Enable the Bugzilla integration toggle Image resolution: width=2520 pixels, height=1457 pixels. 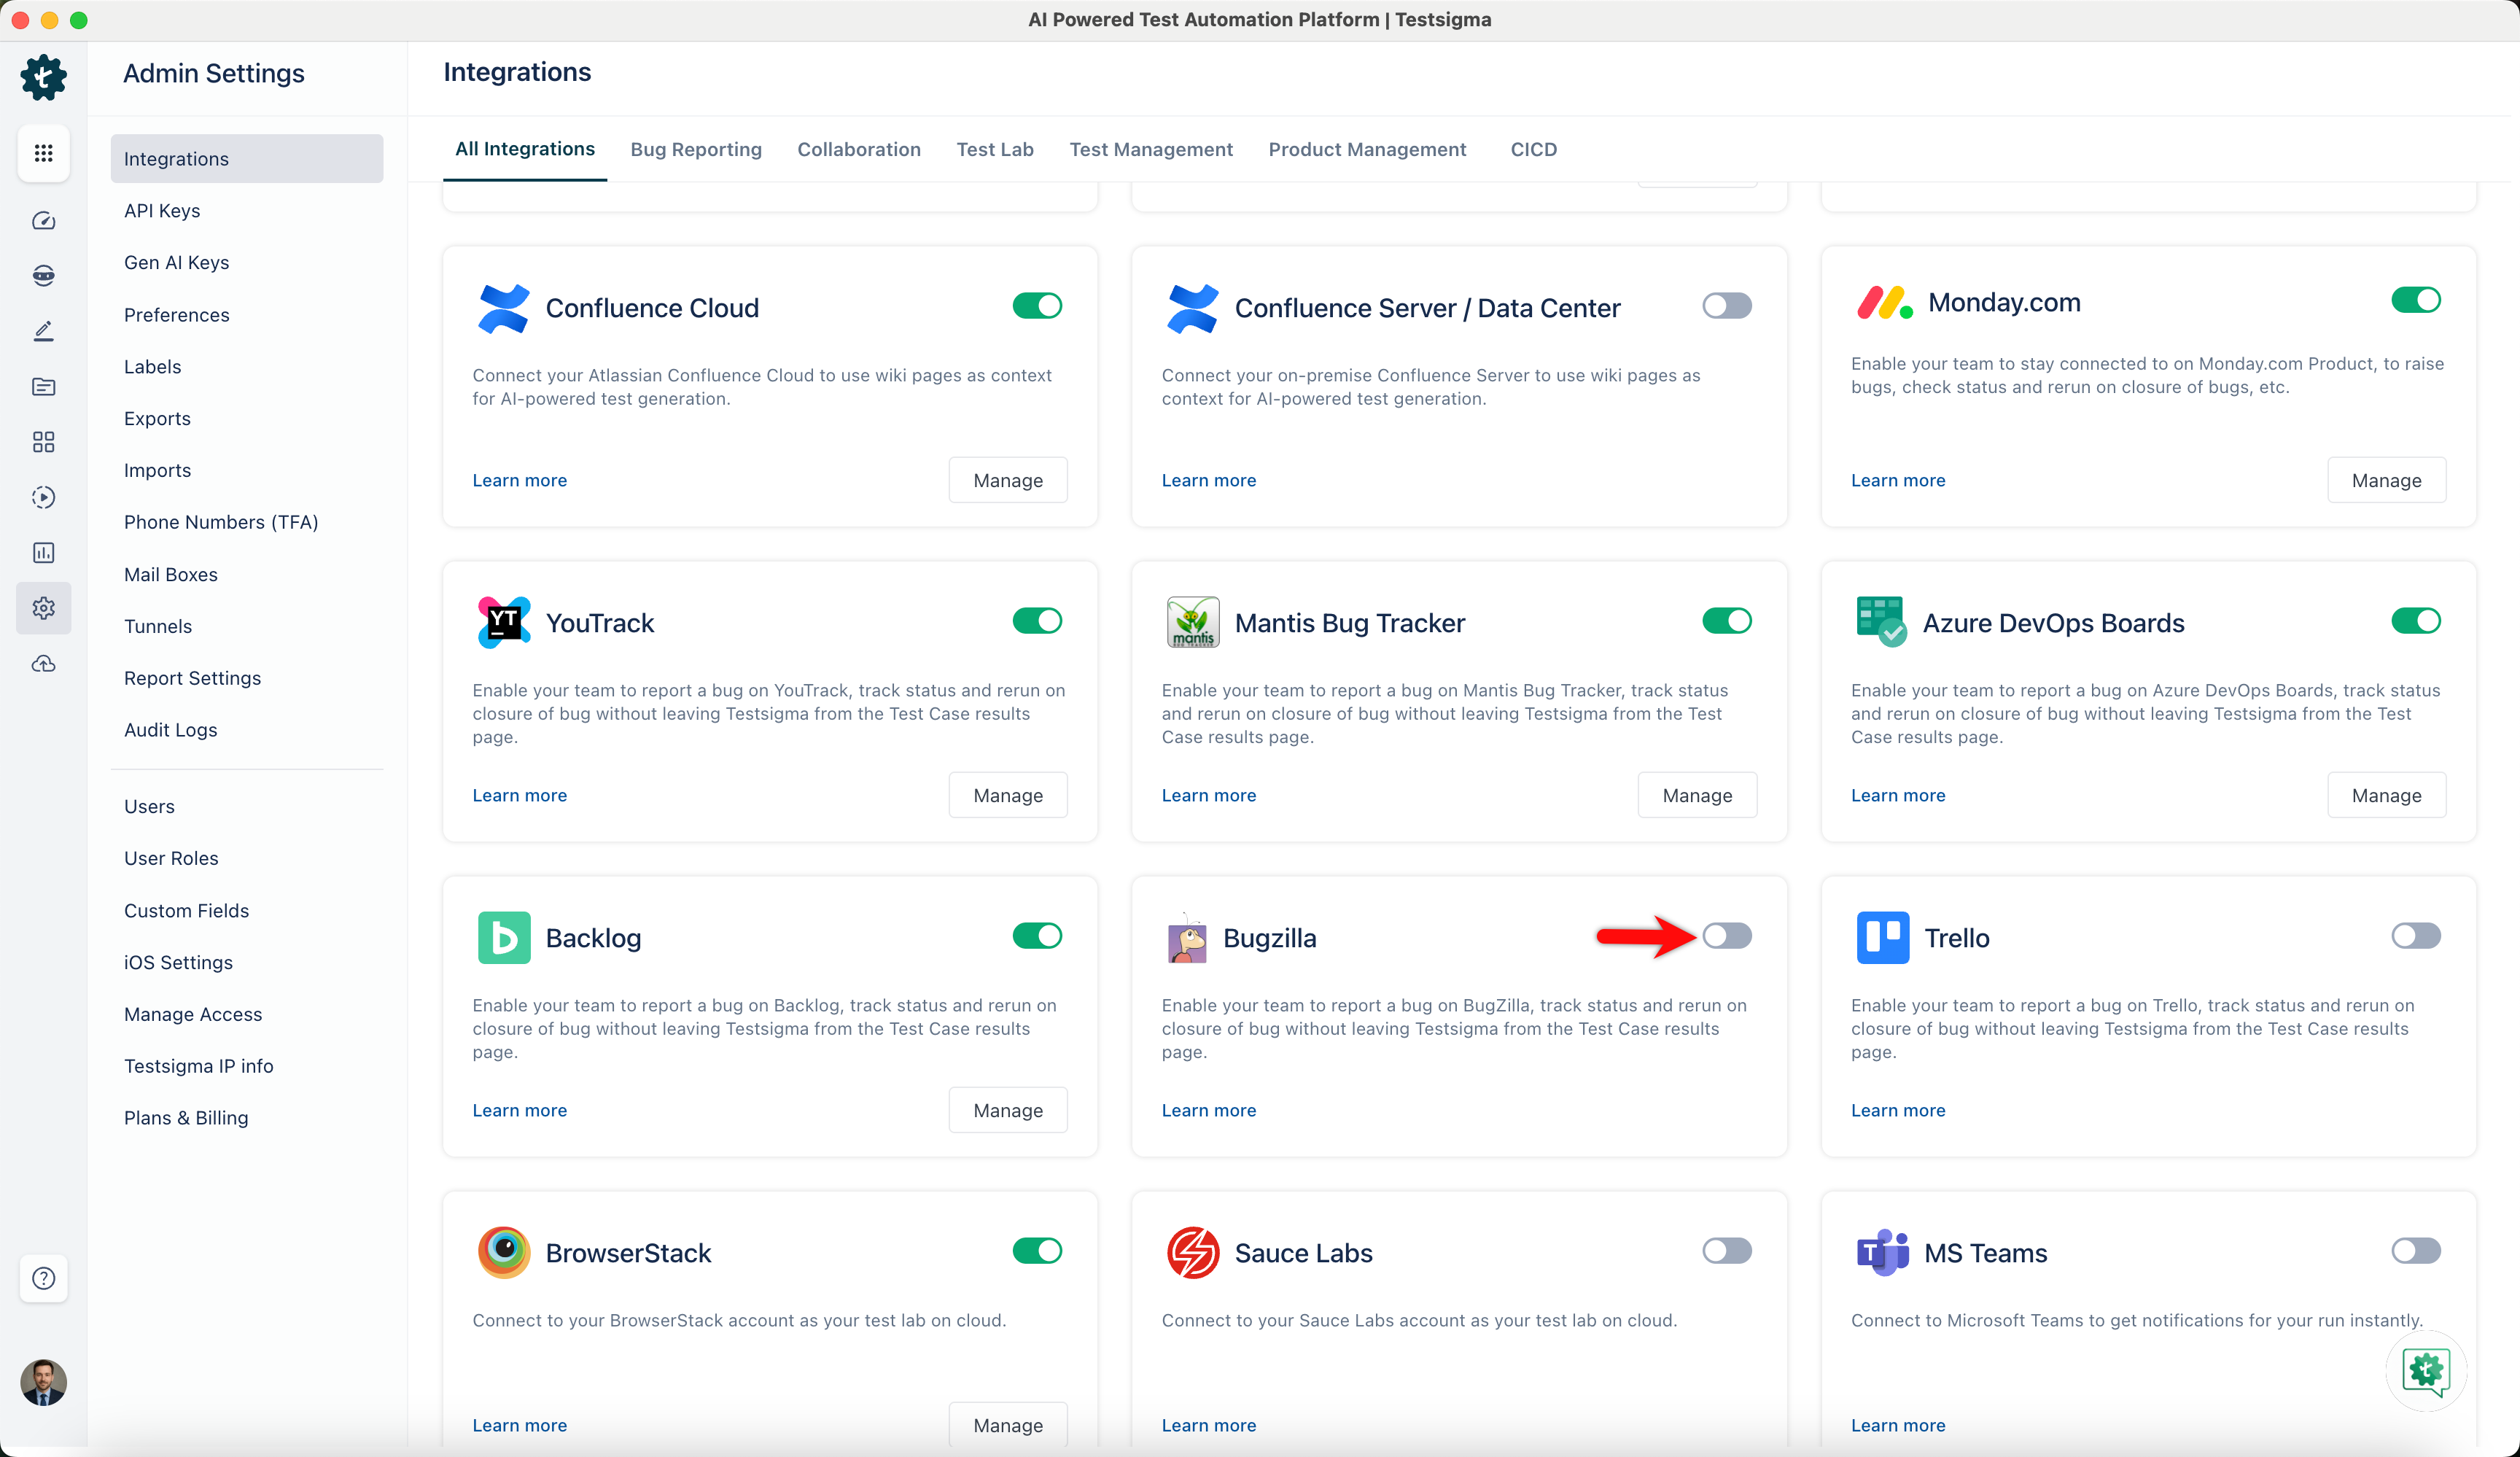coord(1727,936)
